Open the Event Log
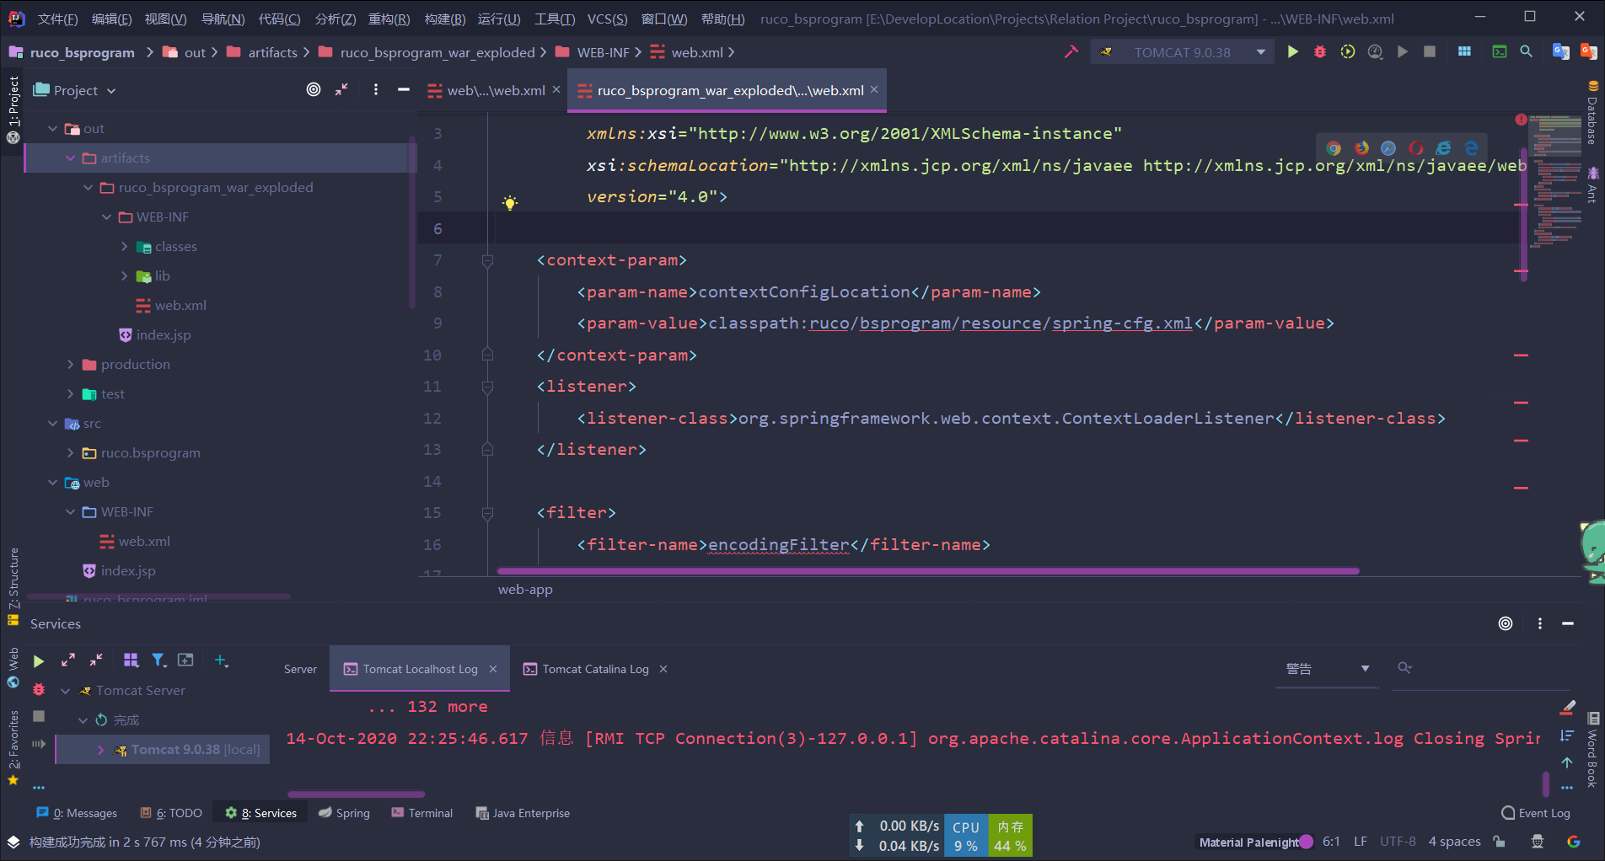The height and width of the screenshot is (861, 1605). (x=1536, y=813)
